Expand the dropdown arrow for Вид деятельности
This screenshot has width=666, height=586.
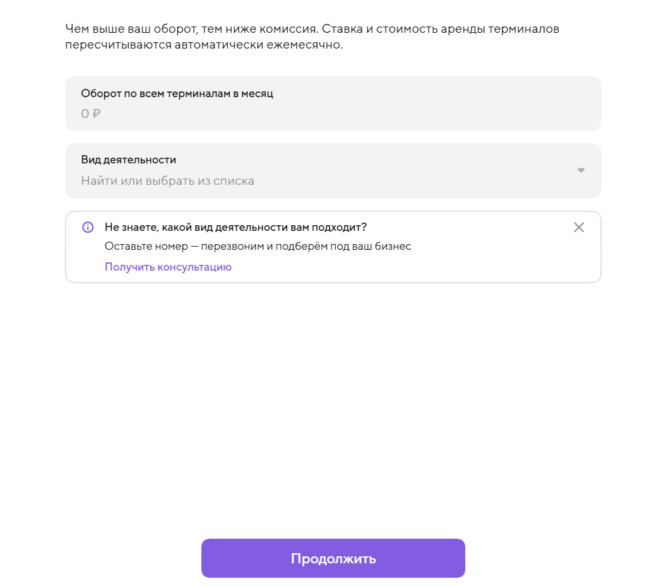coord(581,170)
